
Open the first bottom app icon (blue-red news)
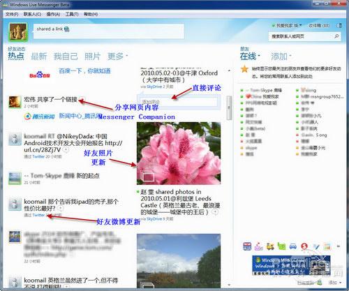pos(247,246)
